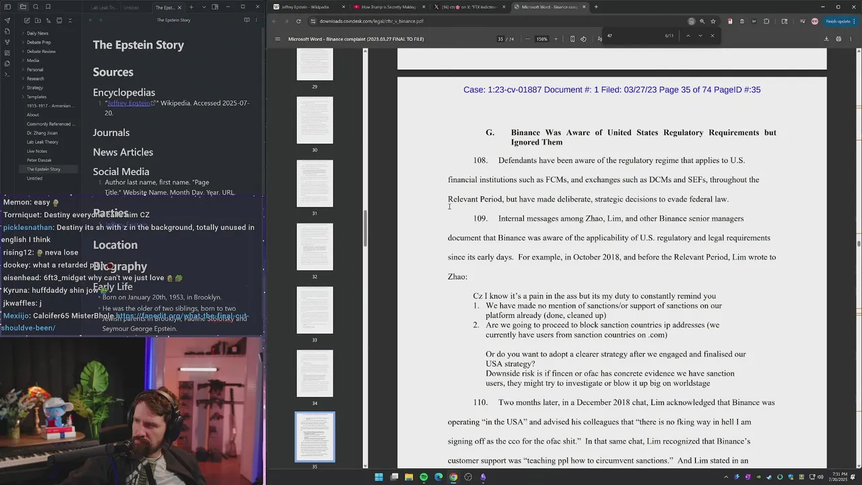Print the PDF document
The image size is (862, 485).
[x=838, y=39]
